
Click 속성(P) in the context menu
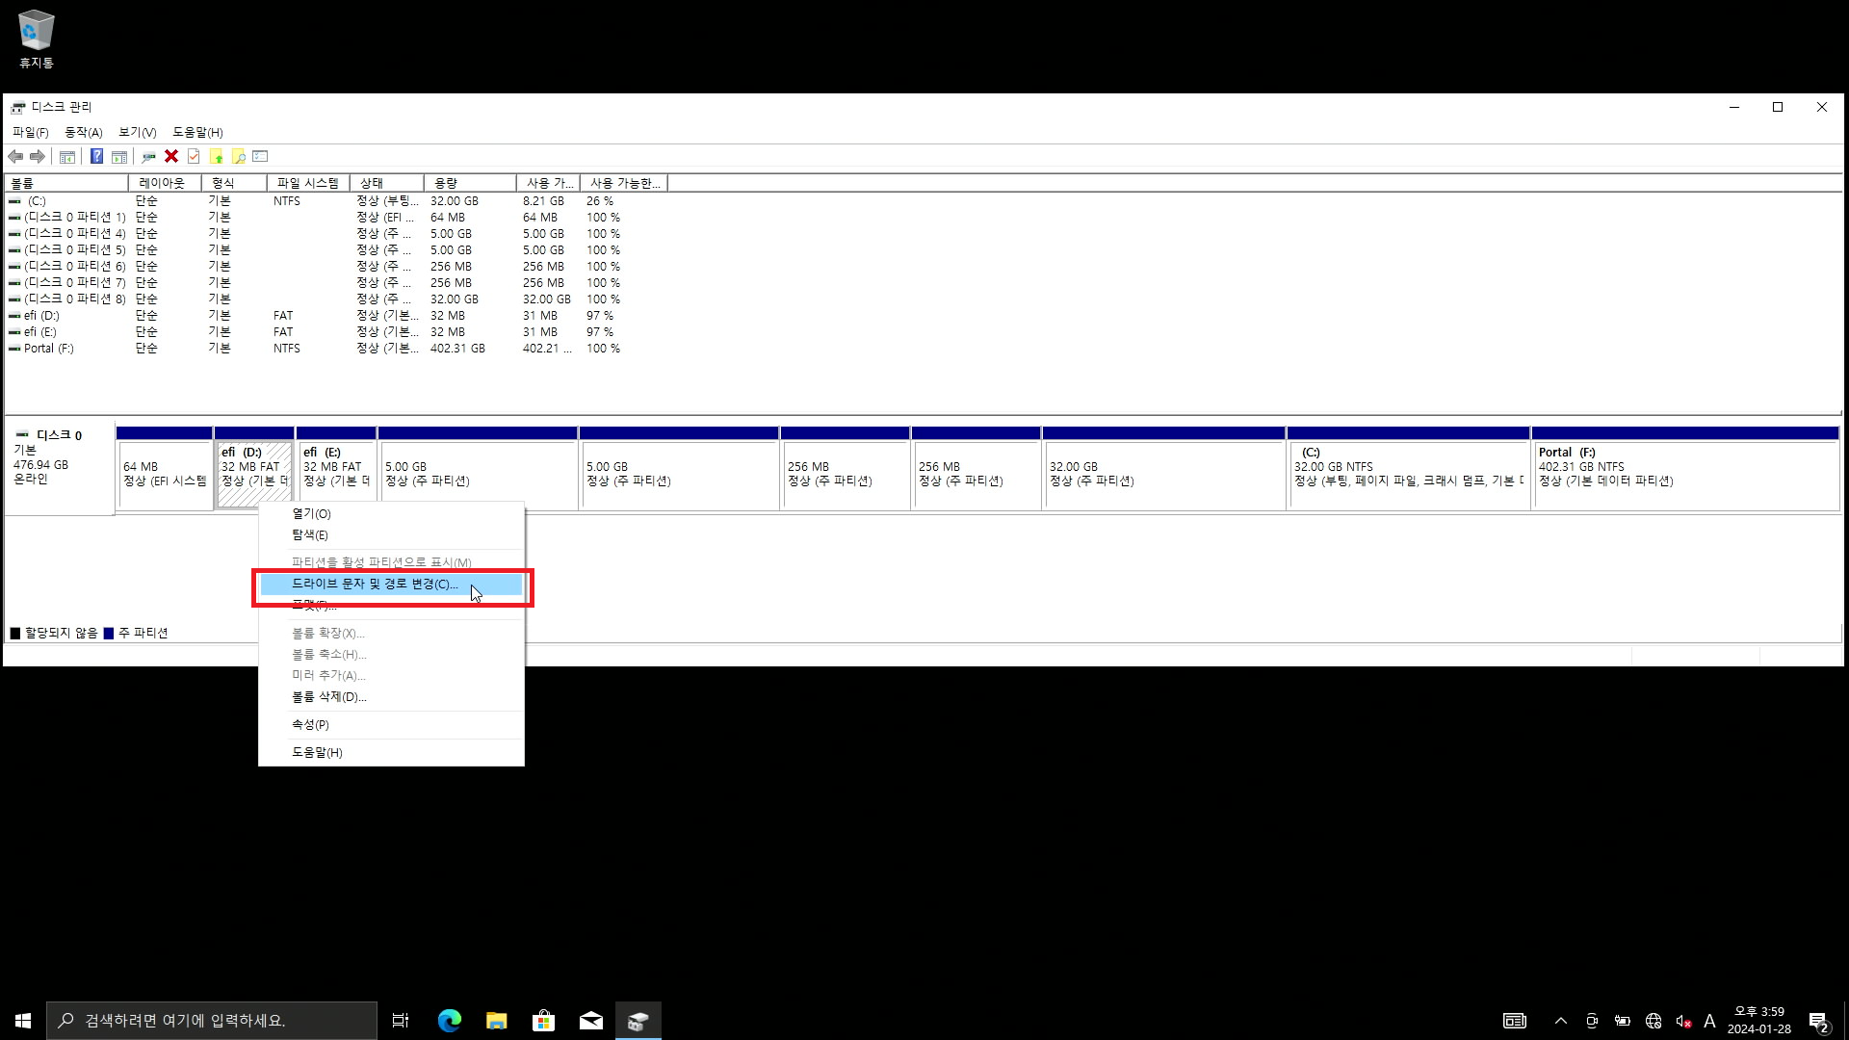[310, 725]
